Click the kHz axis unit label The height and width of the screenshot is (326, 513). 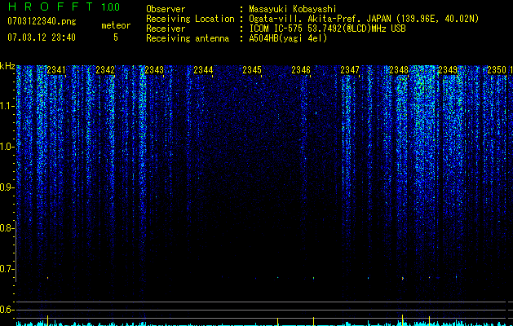click(x=7, y=66)
